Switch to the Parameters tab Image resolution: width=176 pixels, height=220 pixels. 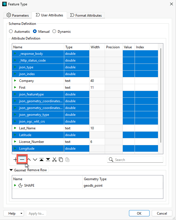tap(18, 15)
